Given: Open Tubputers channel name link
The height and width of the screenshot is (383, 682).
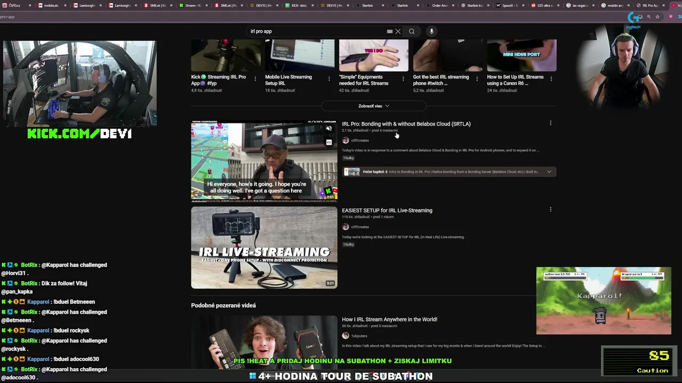Looking at the screenshot, I should point(359,336).
